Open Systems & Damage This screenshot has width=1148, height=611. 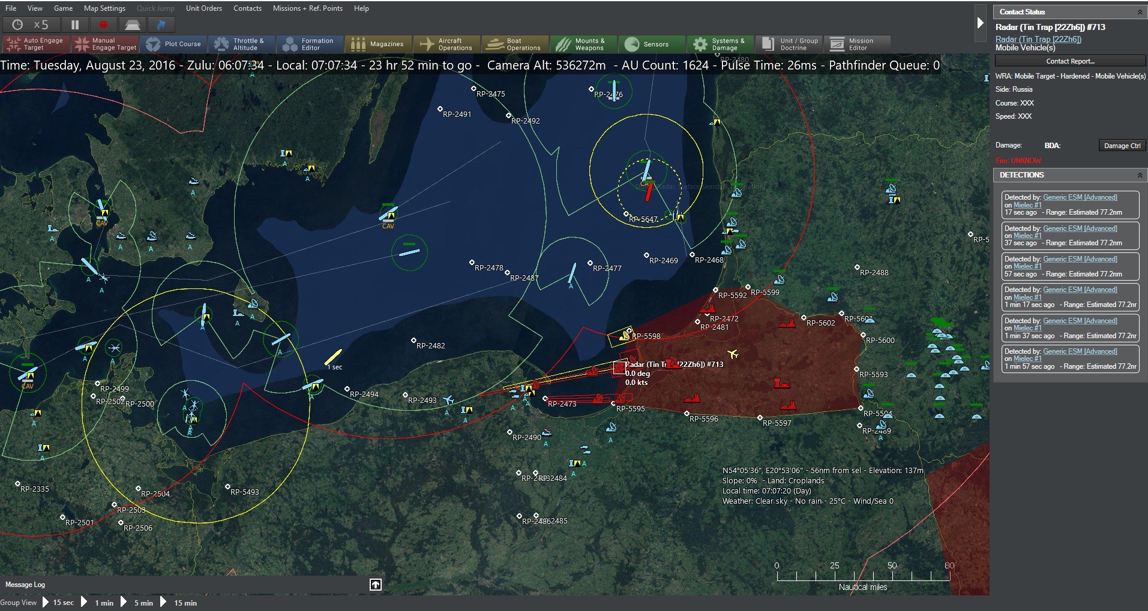click(720, 43)
